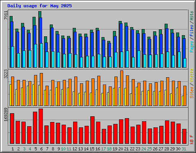Click the cyan pages bar for day 5
Image resolution: width=196 pixels, height=153 pixels.
[36, 56]
